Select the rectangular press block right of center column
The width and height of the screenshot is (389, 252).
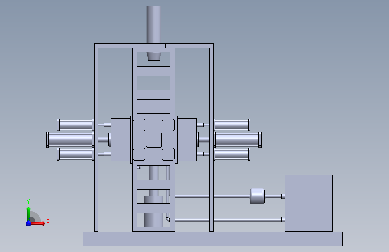click(187, 139)
